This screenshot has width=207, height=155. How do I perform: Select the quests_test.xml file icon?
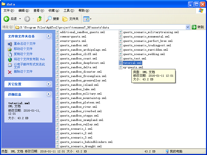pos(120,58)
